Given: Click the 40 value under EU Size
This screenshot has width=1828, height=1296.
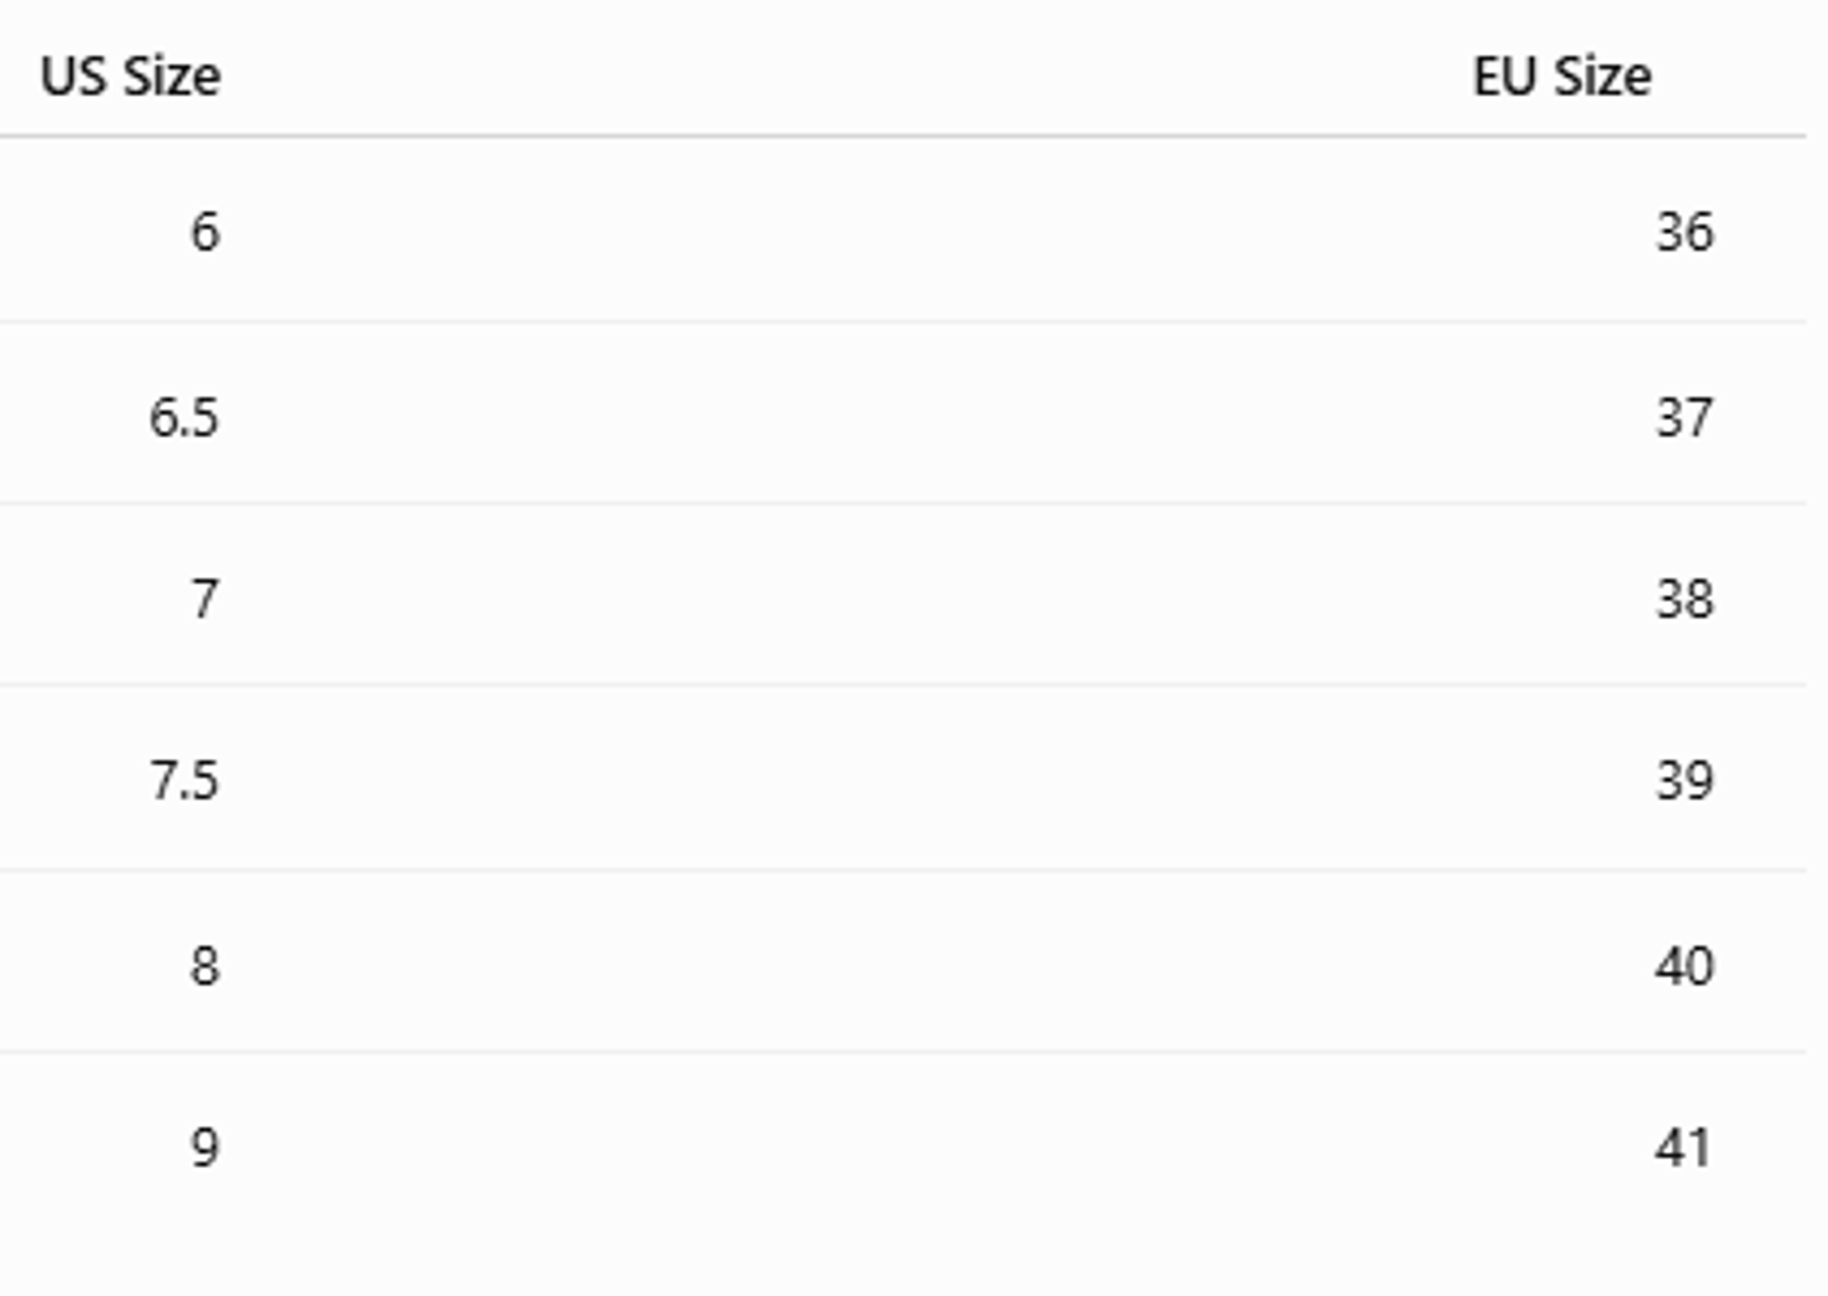Looking at the screenshot, I should [x=1684, y=967].
